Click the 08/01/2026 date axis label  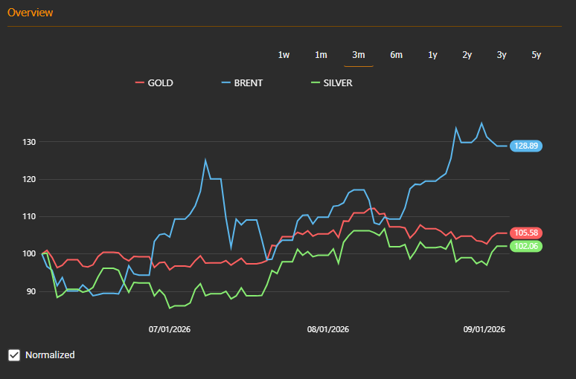click(328, 329)
